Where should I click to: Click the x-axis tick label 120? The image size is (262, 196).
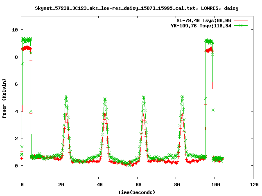pyautogui.click(x=254, y=185)
